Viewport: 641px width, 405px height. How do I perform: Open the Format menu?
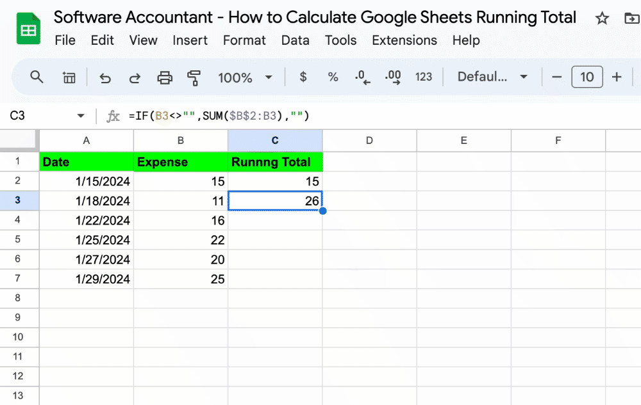pyautogui.click(x=244, y=40)
